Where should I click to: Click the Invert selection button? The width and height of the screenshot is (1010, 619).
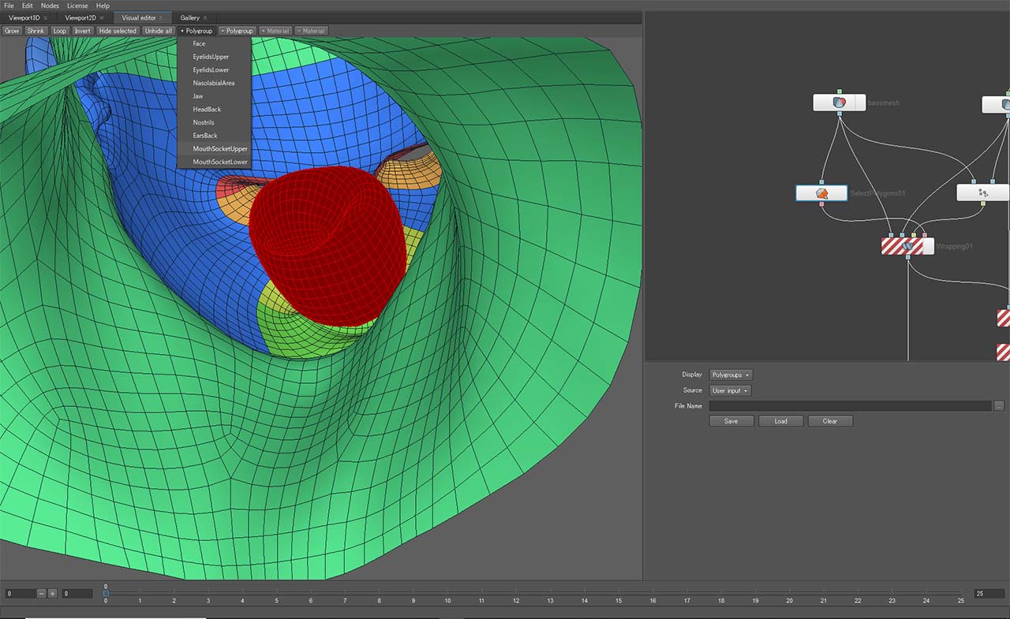point(83,31)
